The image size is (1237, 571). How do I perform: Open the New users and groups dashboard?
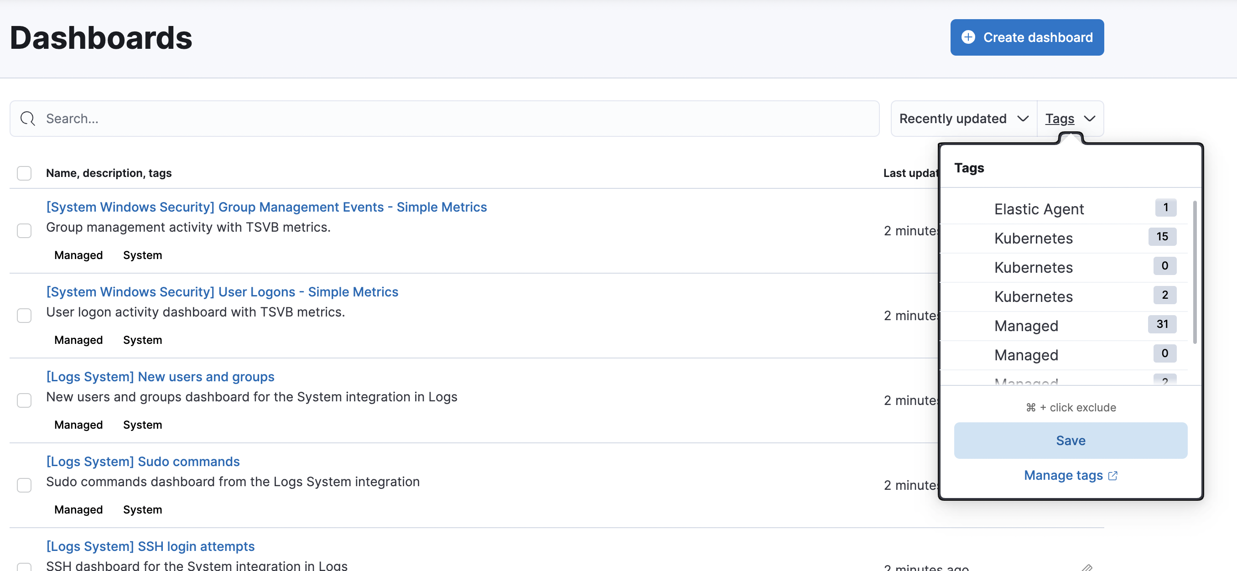pos(161,377)
